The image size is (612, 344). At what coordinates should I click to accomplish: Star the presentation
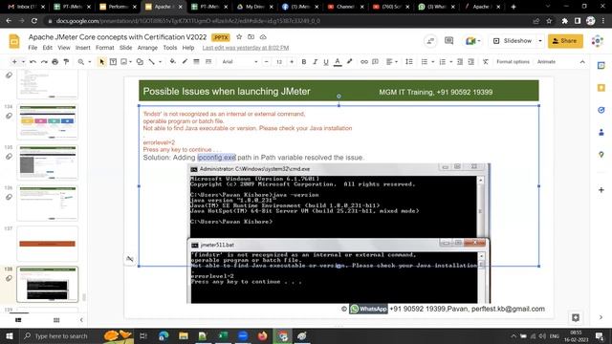[x=239, y=36]
